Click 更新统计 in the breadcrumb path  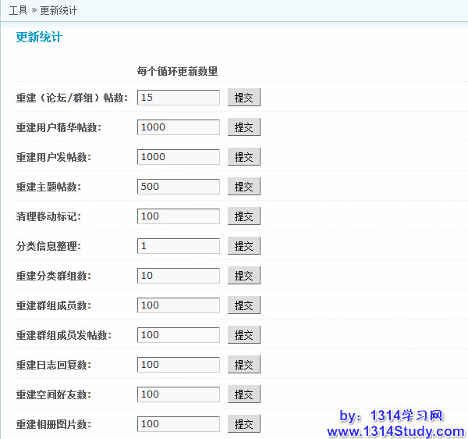coord(58,11)
